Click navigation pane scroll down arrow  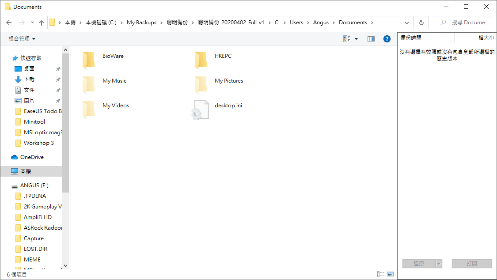(66, 266)
